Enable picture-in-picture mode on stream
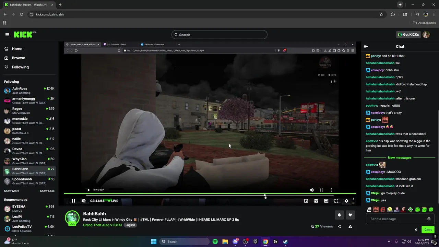 click(306, 201)
